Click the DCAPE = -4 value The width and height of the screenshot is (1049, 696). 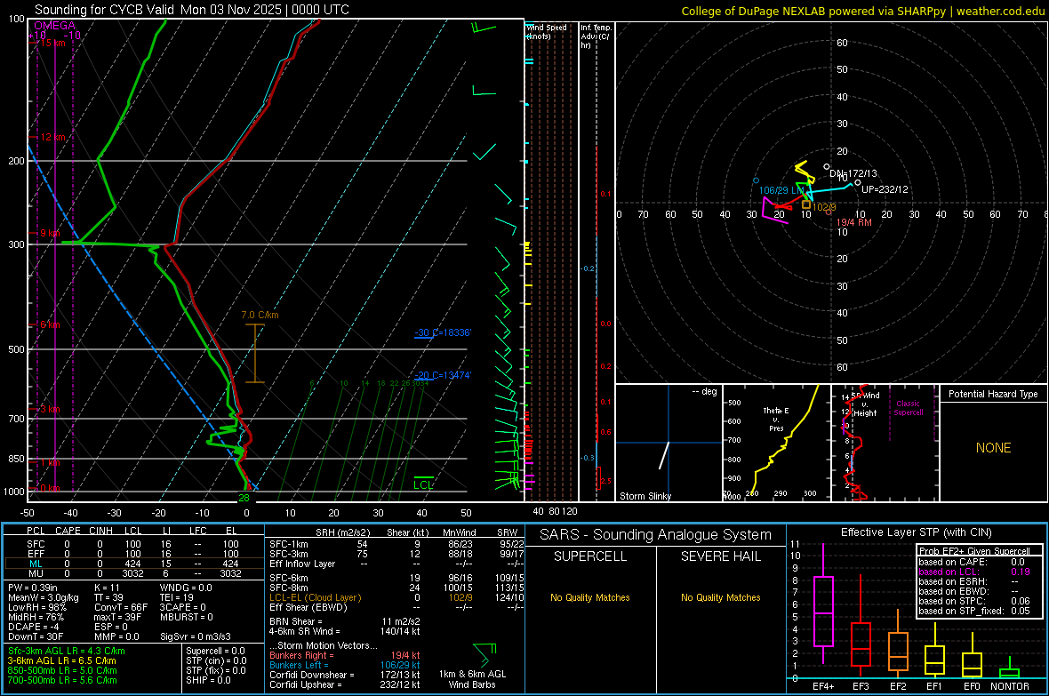point(34,627)
